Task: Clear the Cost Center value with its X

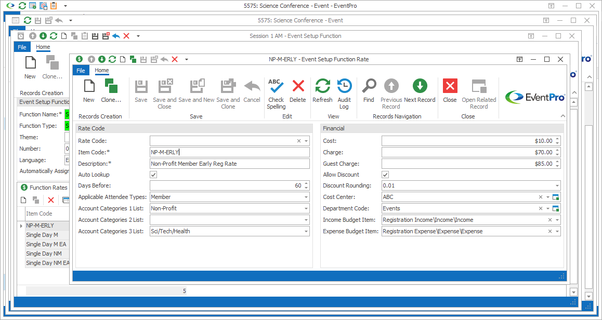Action: tap(541, 197)
